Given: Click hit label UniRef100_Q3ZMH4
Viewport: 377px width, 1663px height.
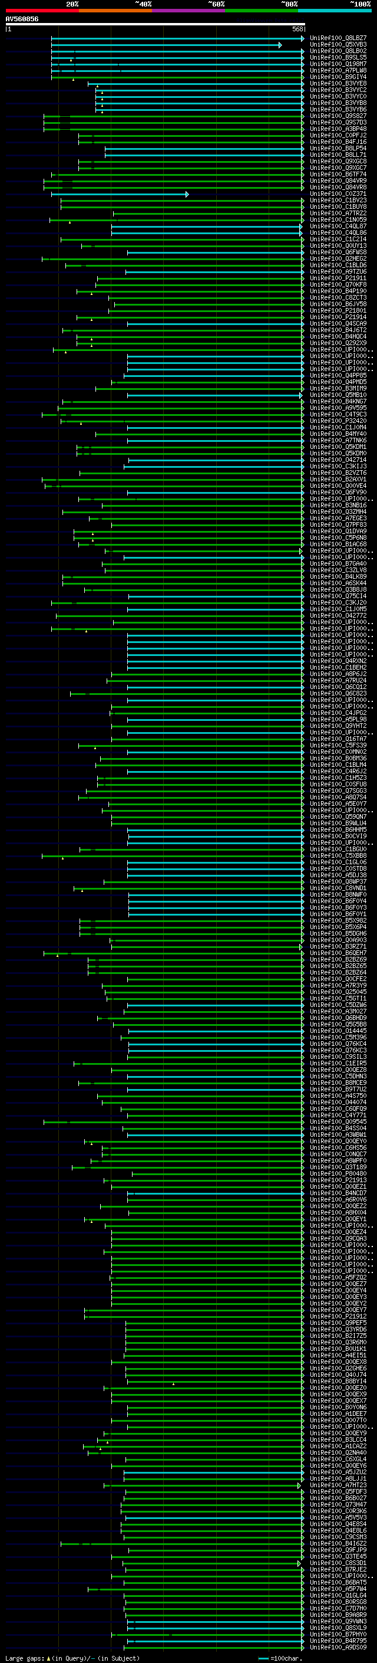Looking at the screenshot, I should tap(338, 512).
